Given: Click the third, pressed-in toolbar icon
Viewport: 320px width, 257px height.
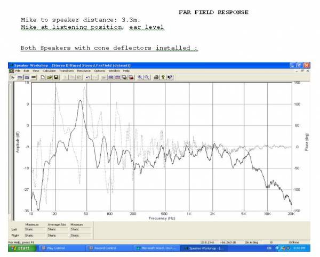Looking at the screenshot, I should 27,77.
